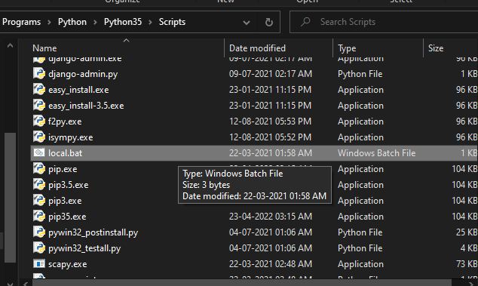Click isympy.exe date 12-08-2021 05:52 PM
Image resolution: width=478 pixels, height=286 pixels.
[271, 137]
